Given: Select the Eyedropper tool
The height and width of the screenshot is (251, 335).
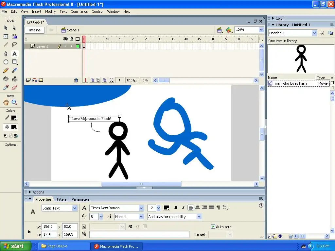Looking at the screenshot, I should click(6, 87).
